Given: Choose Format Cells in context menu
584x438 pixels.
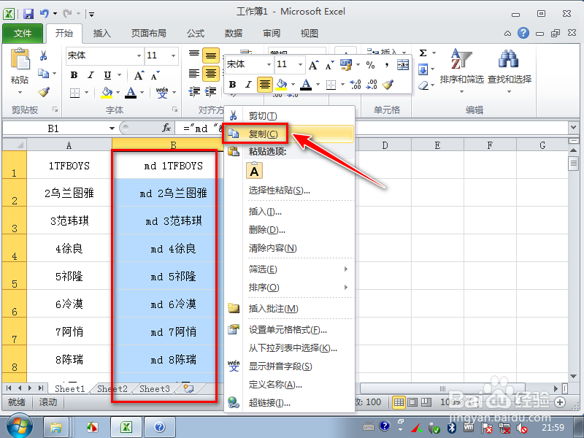Looking at the screenshot, I should [288, 330].
